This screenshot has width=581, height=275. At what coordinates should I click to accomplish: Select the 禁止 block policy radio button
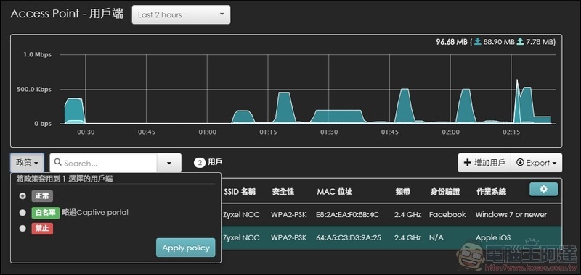[x=23, y=229]
